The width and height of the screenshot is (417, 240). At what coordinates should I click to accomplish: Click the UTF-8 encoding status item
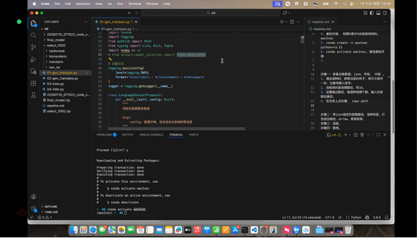(x=330, y=217)
